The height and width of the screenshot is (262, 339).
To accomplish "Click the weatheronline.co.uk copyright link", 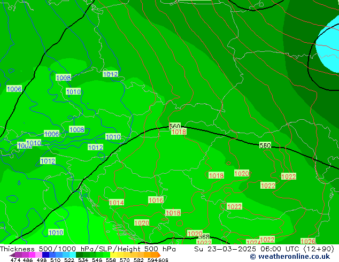I will (290, 257).
